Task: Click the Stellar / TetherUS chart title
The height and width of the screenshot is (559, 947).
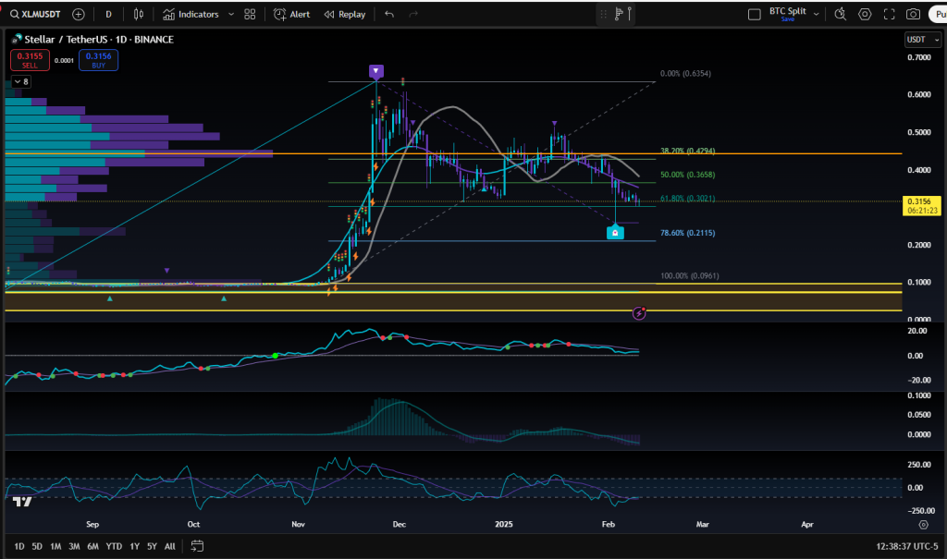Action: point(99,39)
